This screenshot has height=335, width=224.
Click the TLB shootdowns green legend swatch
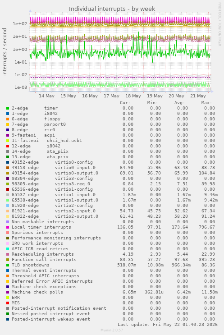pos(8,265)
